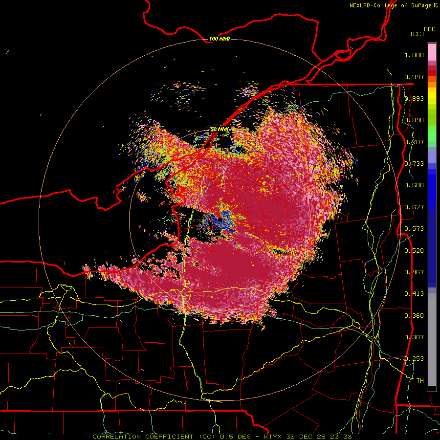
Task: Click the DCC label above the color bar
Action: (x=430, y=29)
